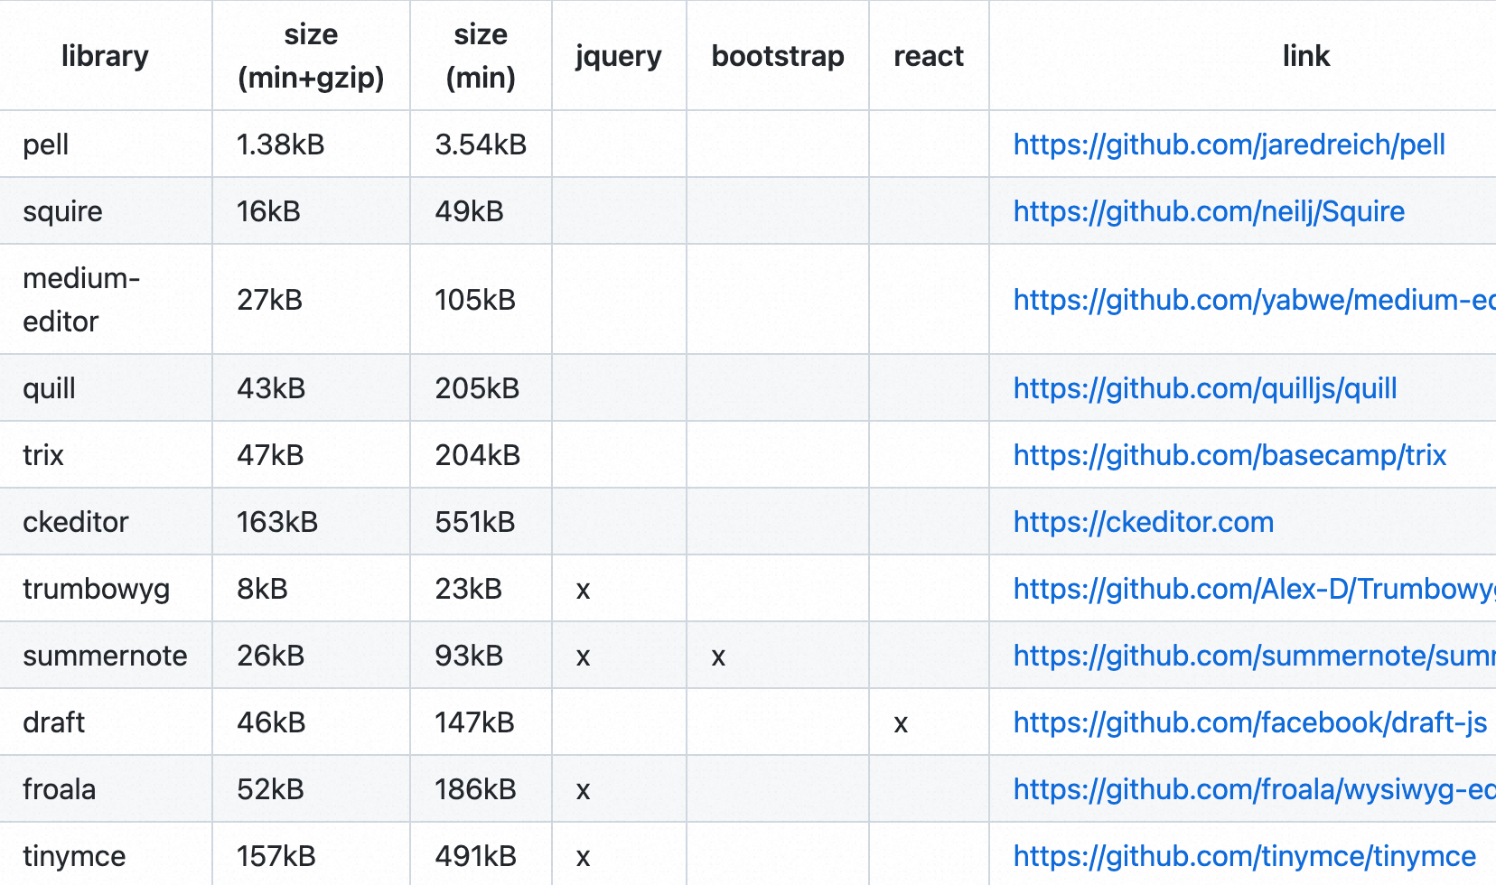Follow the yabwe/medium-editor link
This screenshot has height=885, width=1496.
1255,300
